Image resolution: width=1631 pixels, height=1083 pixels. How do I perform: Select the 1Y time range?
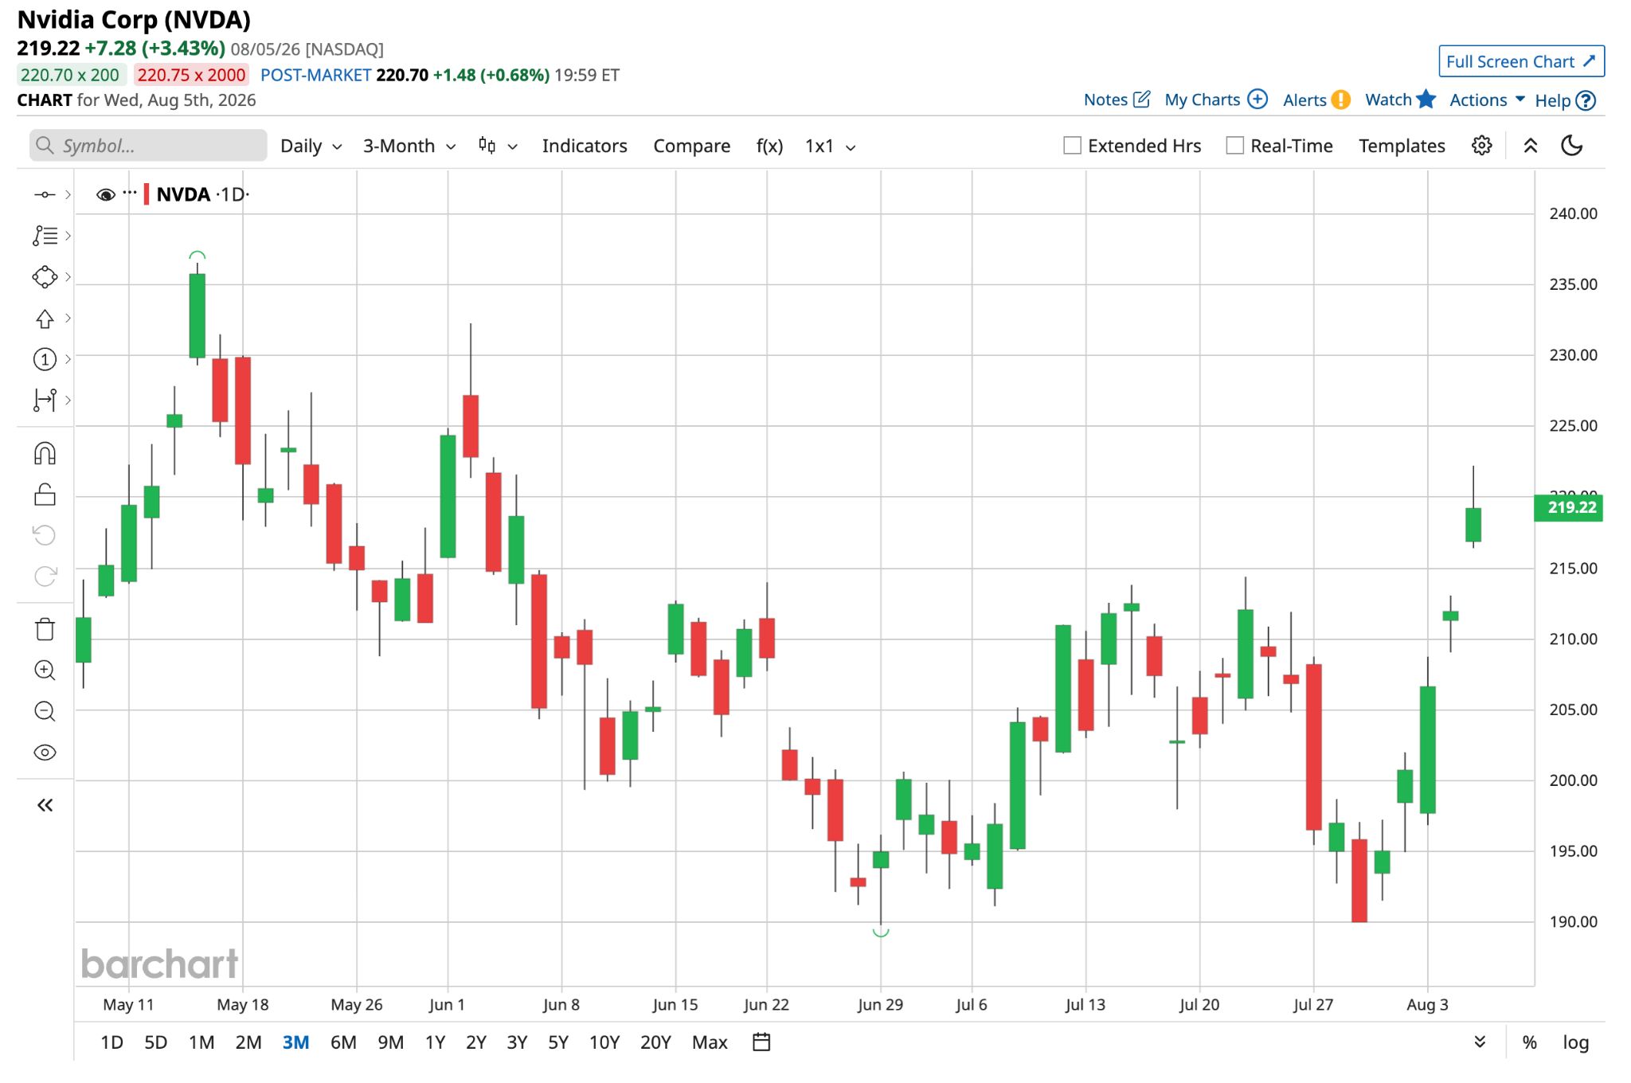click(x=435, y=1042)
